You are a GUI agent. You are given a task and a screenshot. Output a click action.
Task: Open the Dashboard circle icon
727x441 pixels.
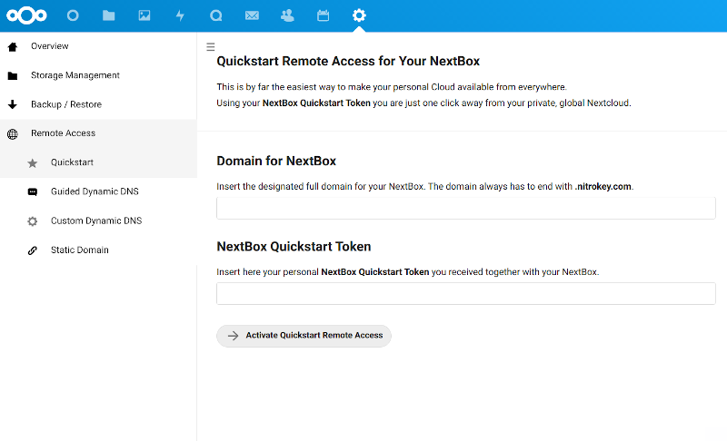click(x=73, y=15)
